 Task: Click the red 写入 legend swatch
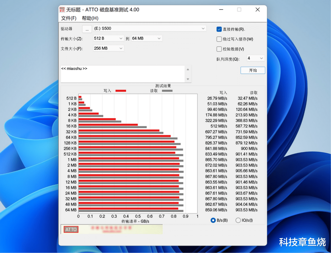[x=121, y=91]
